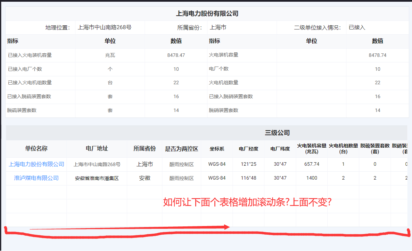The height and width of the screenshot is (251, 412).
Task: Click the 已接入火电装机容量 indicator row
Action: [30, 55]
